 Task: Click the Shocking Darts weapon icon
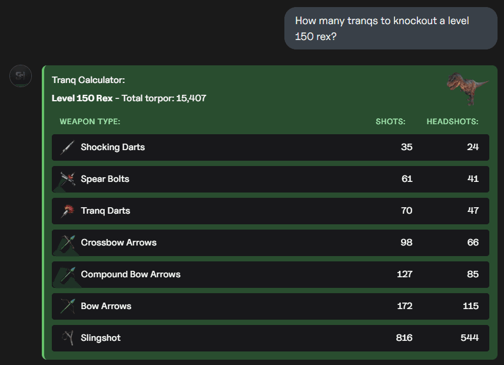pos(68,148)
